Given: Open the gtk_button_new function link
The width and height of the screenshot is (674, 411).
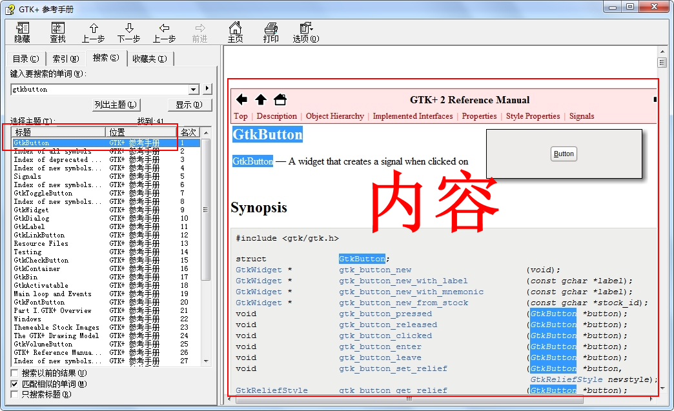Looking at the screenshot, I should pyautogui.click(x=375, y=270).
